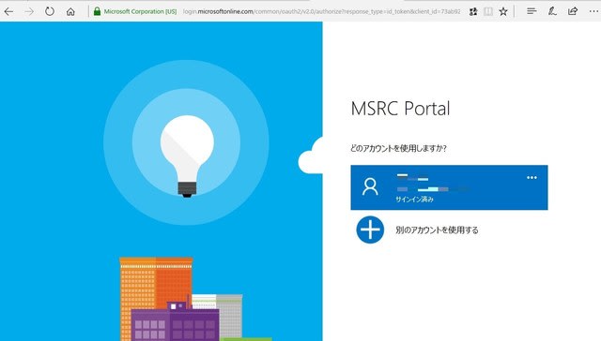Click the login.microsoftonline.com address bar
Viewport: 601px width, 341px height.
(x=321, y=11)
